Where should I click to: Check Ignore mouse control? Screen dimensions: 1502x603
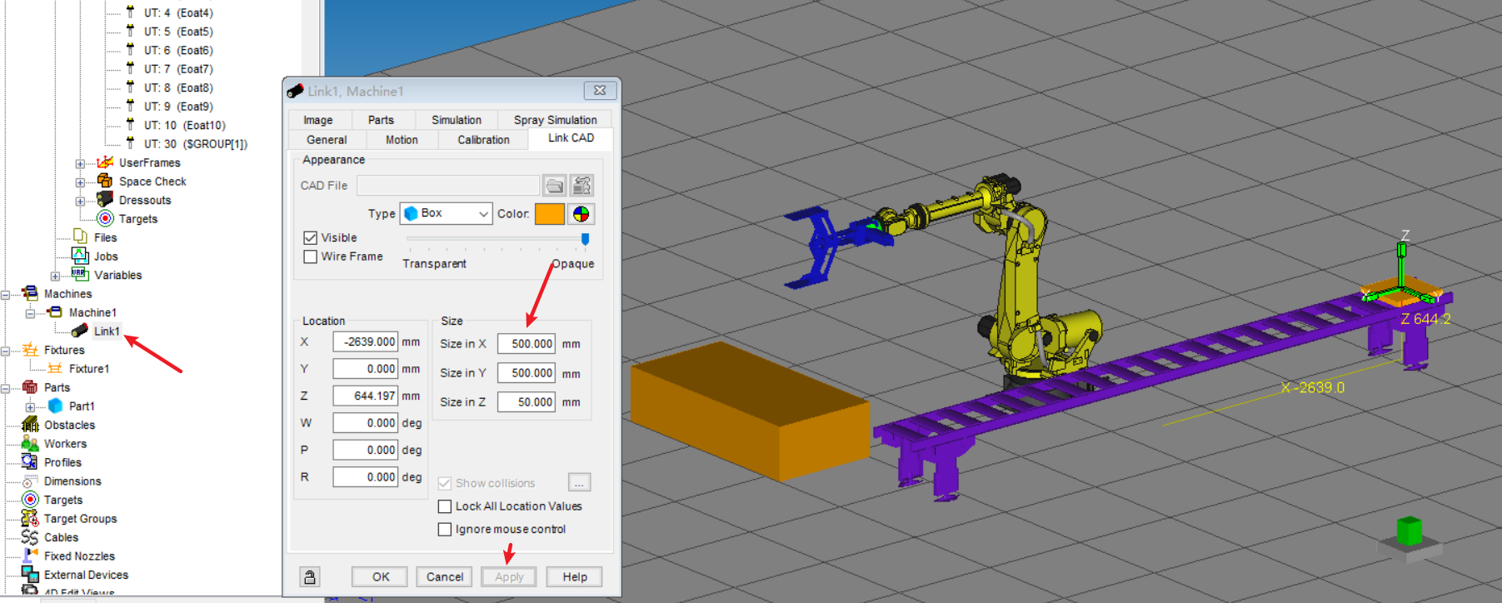click(445, 529)
